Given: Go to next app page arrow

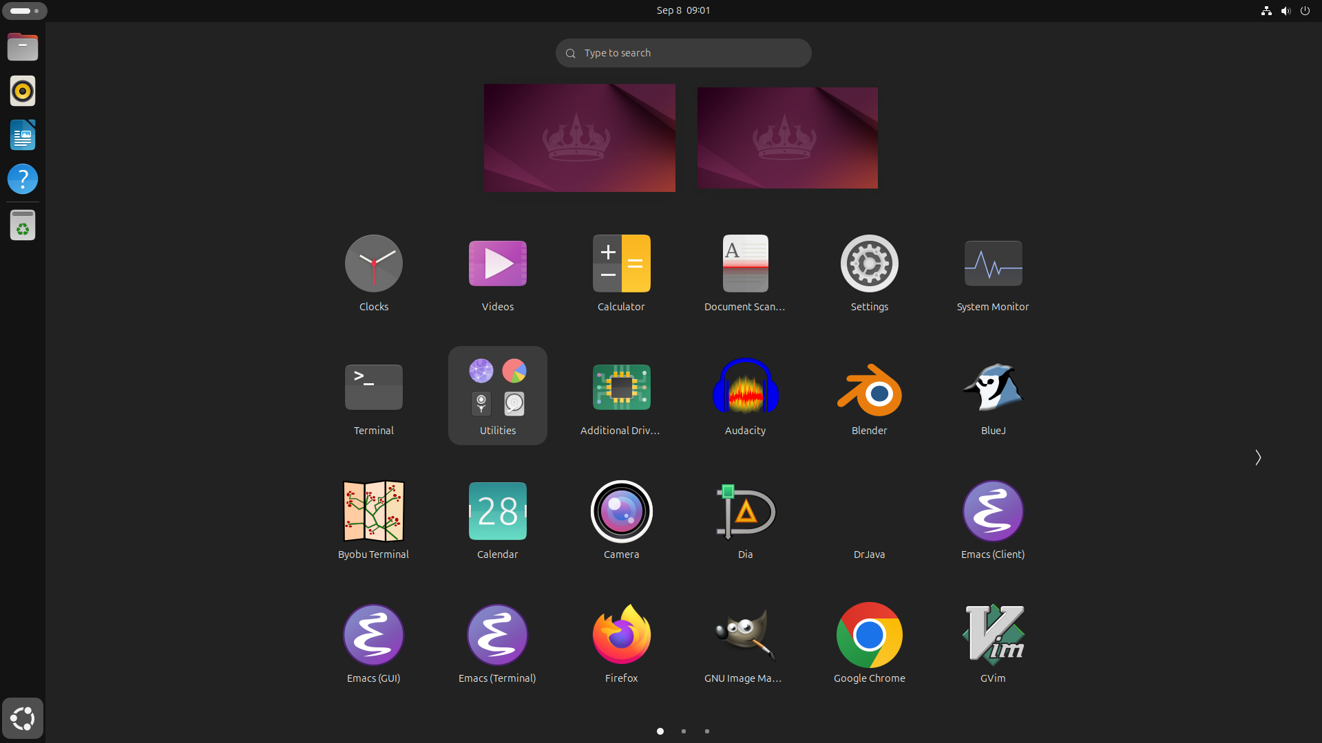Looking at the screenshot, I should pyautogui.click(x=1257, y=457).
